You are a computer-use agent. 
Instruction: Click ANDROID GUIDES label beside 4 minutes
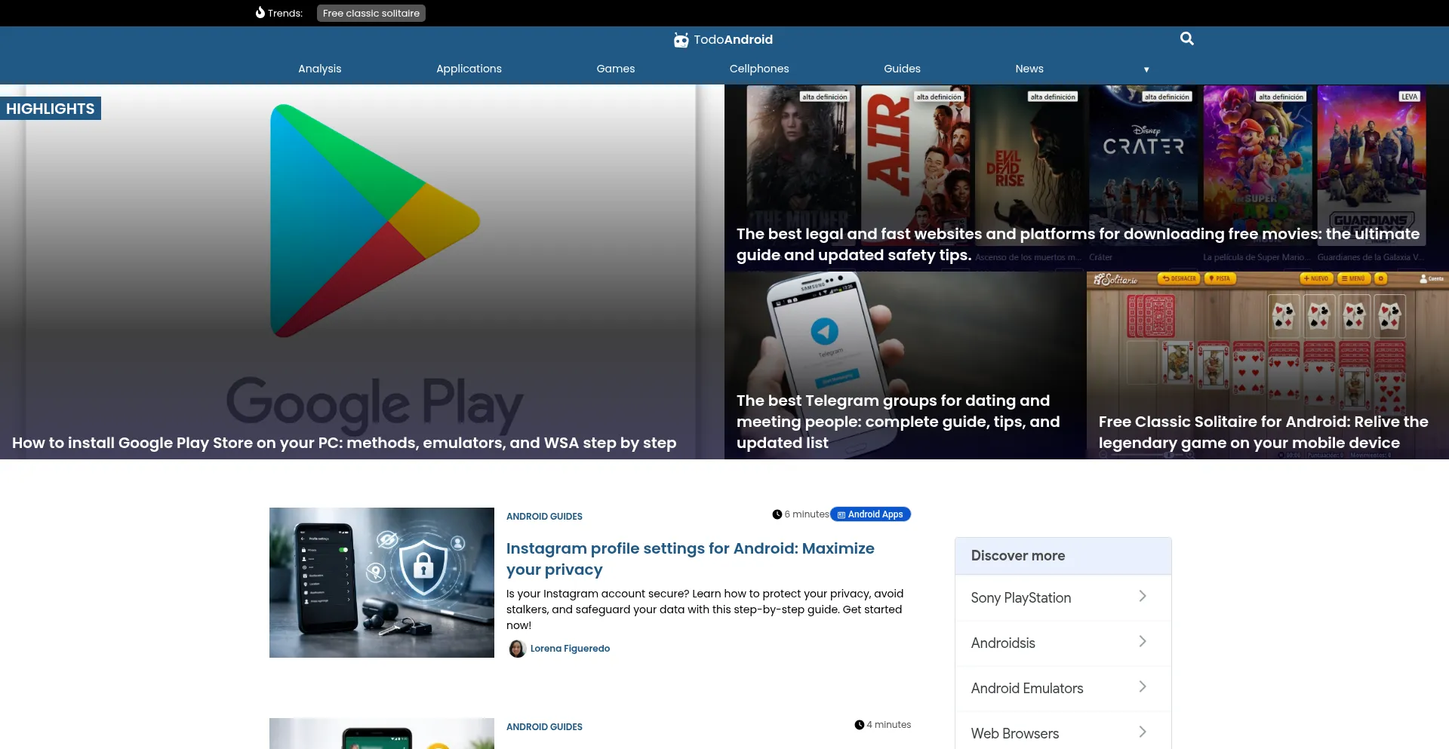[x=544, y=727]
